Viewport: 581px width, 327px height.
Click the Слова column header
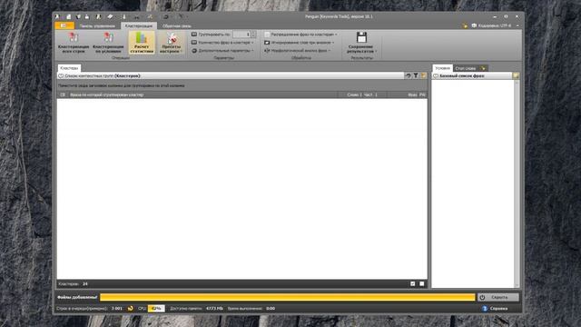point(354,94)
